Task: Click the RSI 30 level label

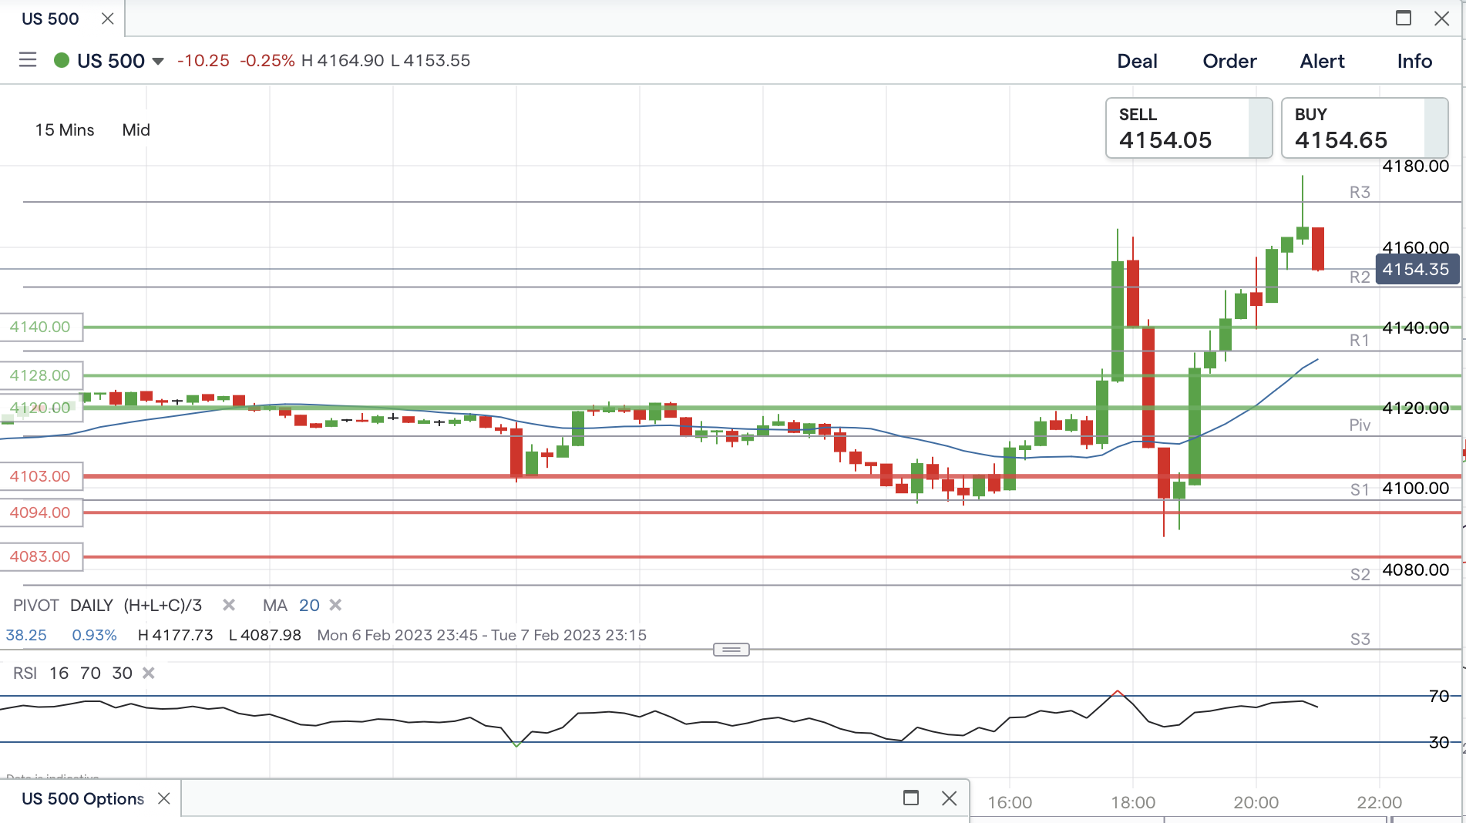Action: coord(1438,743)
